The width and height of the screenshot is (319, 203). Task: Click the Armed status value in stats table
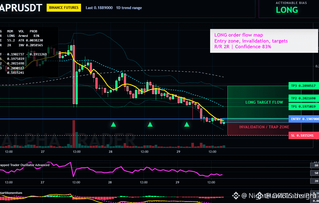click(23, 36)
